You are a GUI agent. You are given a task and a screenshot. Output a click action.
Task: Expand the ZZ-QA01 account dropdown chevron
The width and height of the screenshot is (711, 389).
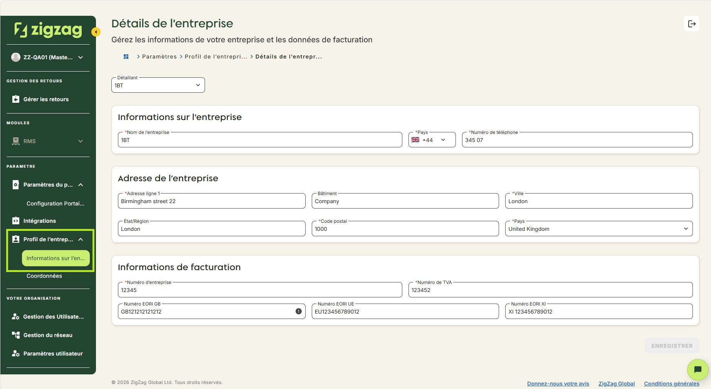[81, 57]
